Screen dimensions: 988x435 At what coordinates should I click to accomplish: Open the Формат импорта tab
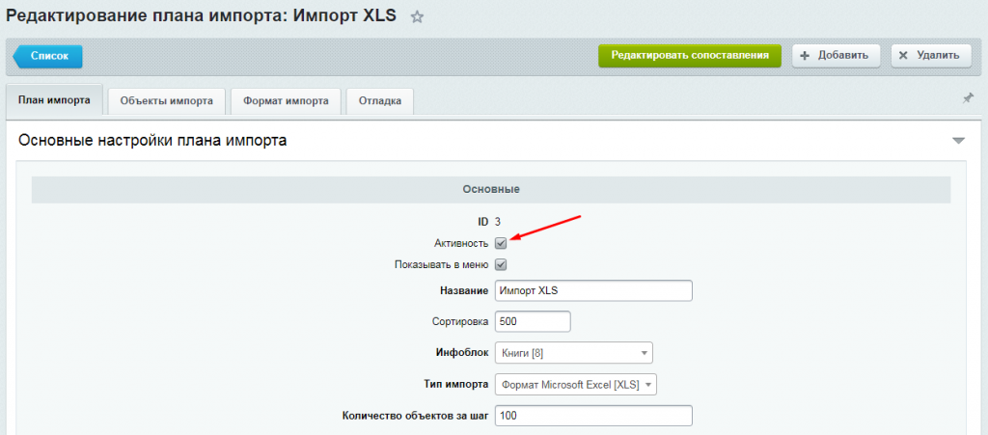tap(286, 100)
